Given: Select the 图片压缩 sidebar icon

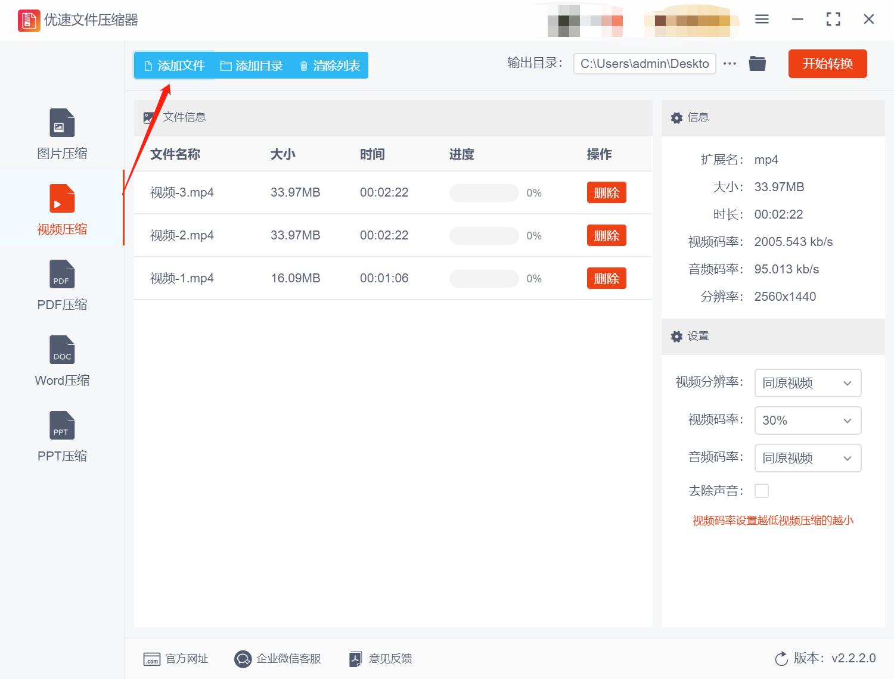Looking at the screenshot, I should tap(61, 122).
